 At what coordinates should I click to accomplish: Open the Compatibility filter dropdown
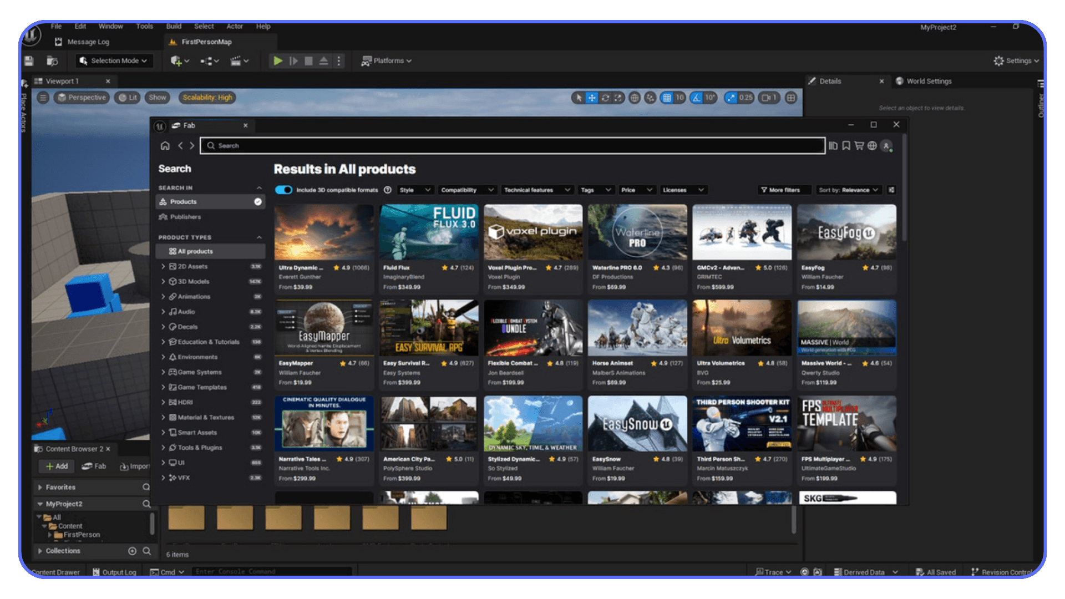pos(467,190)
